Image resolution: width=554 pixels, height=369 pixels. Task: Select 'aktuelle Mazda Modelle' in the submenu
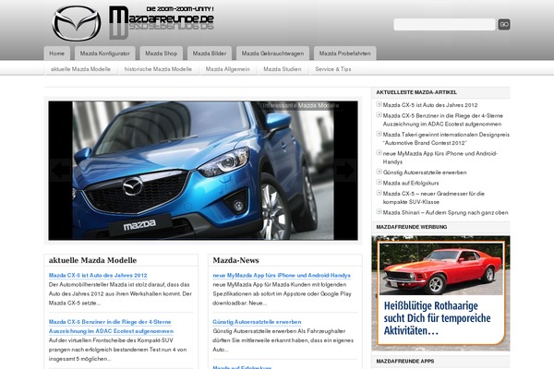click(80, 69)
